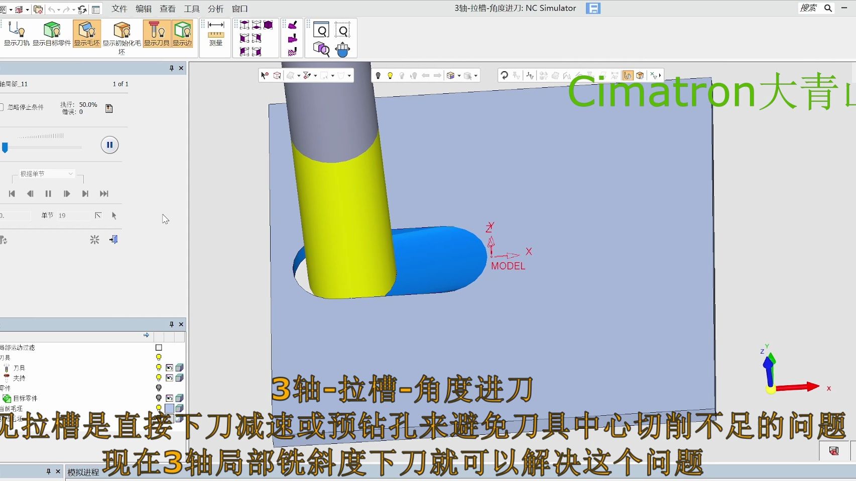Toggle the 显示目标零件 icon
856x481 pixels.
(x=52, y=33)
